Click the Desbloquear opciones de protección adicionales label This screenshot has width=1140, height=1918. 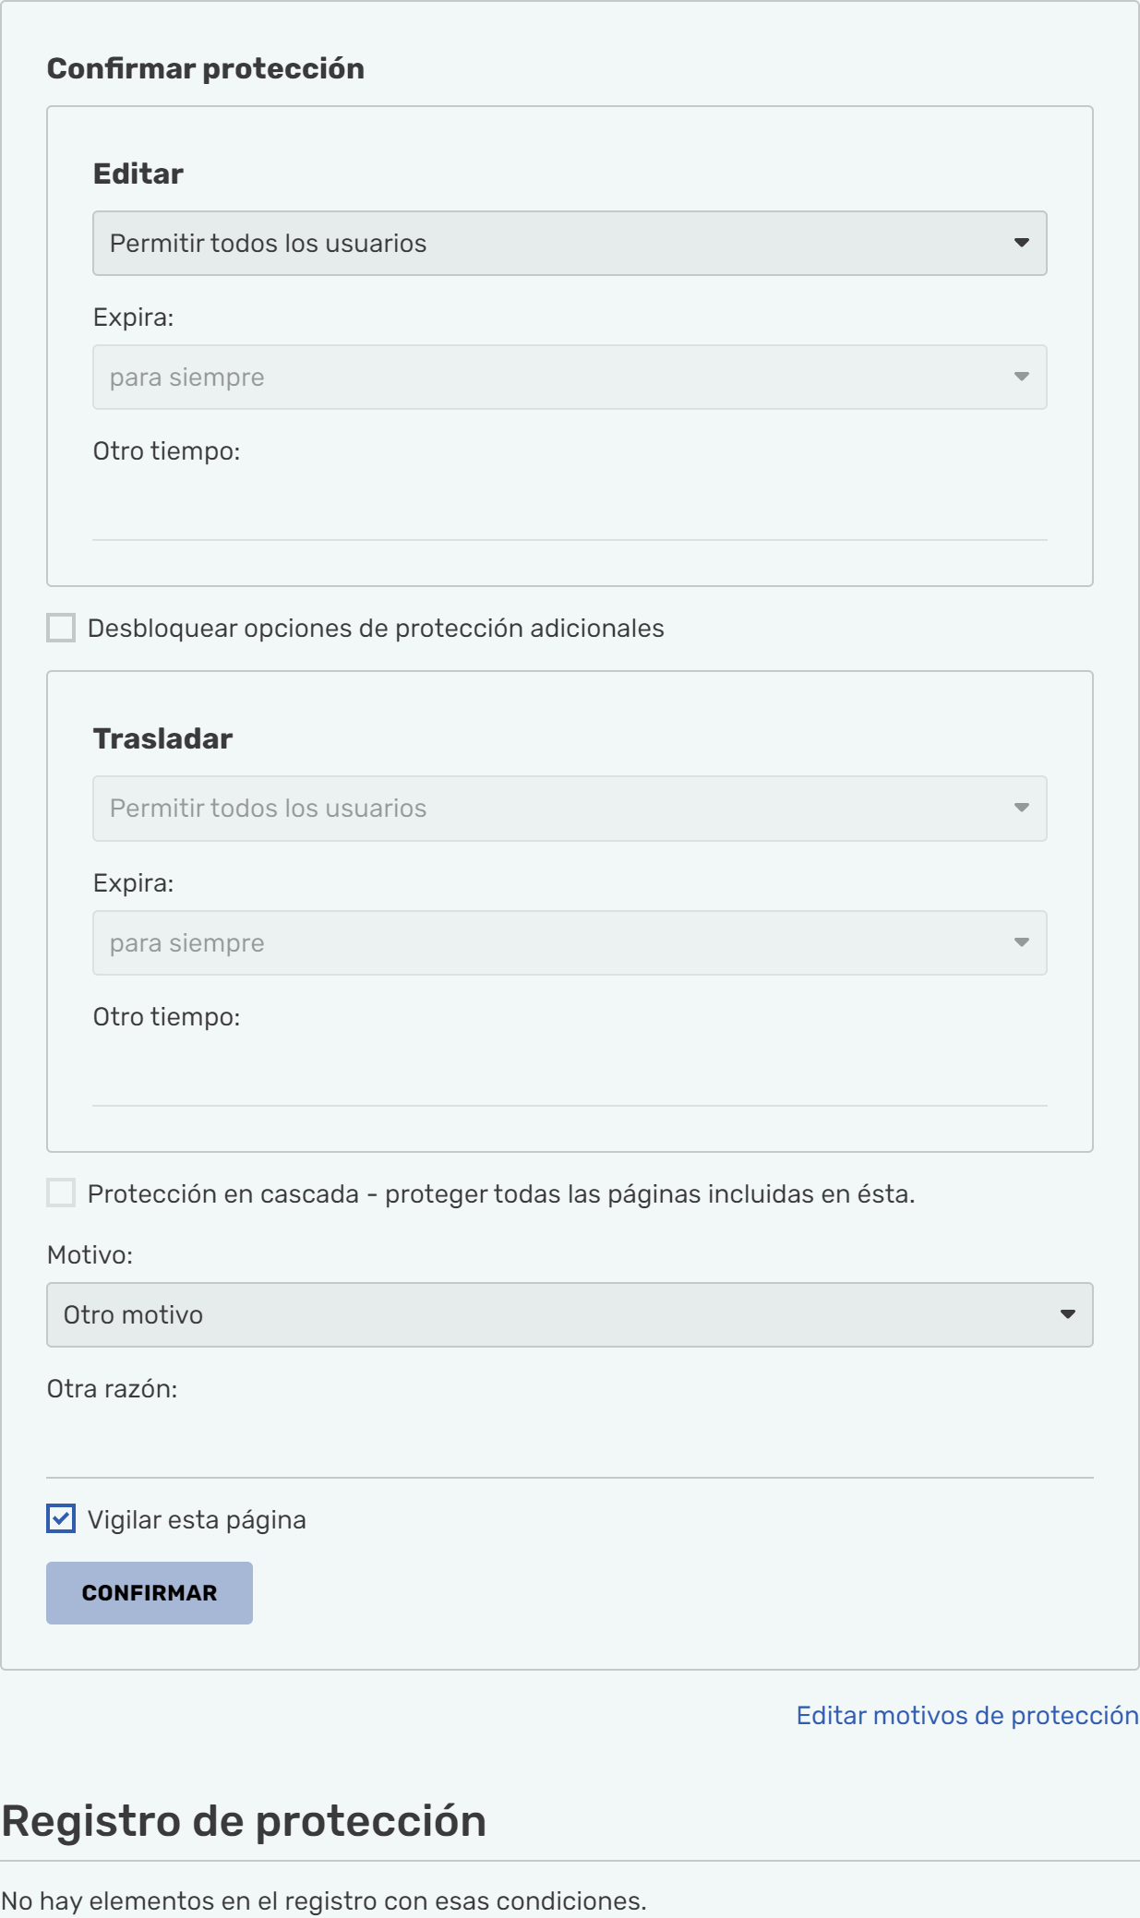(x=376, y=629)
